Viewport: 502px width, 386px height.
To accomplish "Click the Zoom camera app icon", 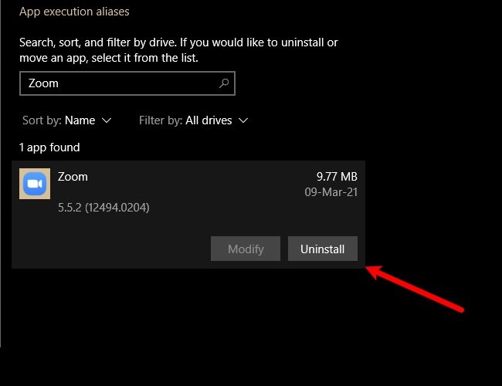I will pos(35,184).
